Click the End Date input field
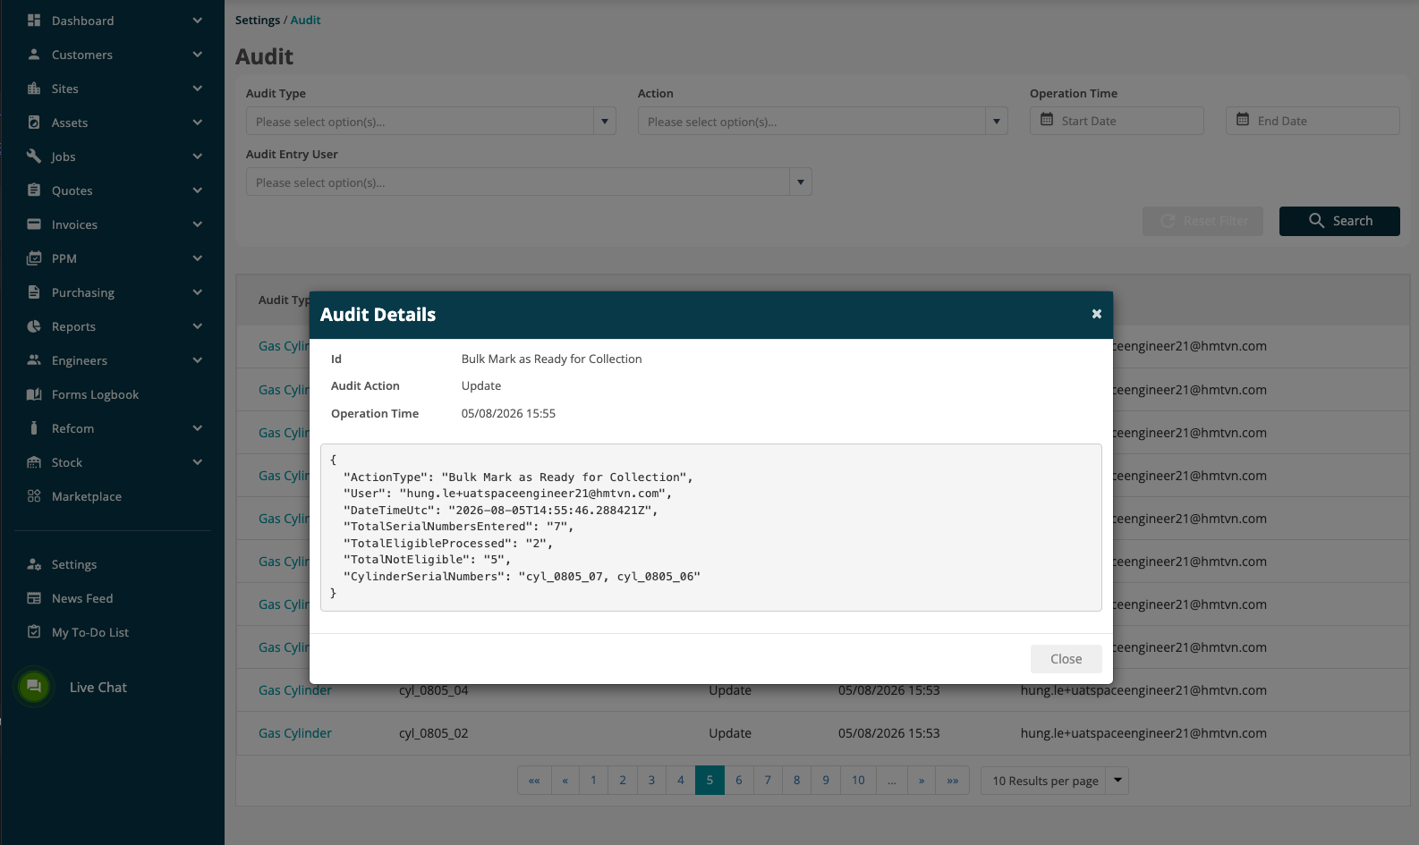 click(1313, 121)
